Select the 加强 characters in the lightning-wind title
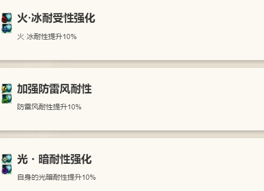Image resolution: width=264 pixels, height=191 pixels. 28,89
